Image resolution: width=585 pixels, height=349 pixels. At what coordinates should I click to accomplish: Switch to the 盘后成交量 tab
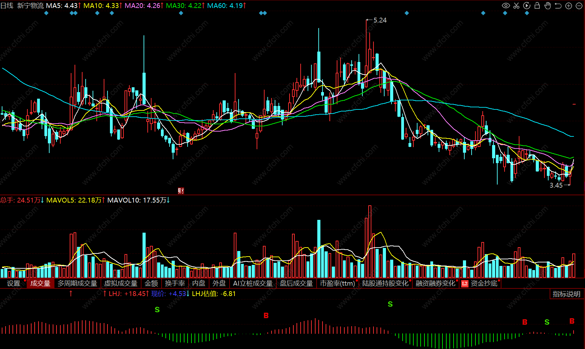pyautogui.click(x=296, y=283)
